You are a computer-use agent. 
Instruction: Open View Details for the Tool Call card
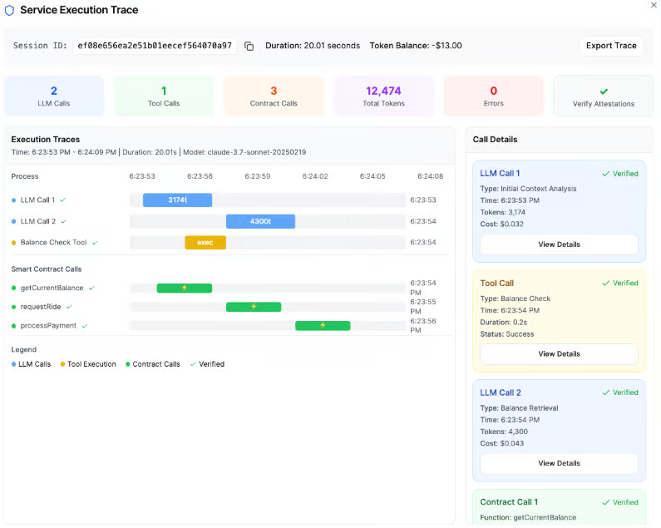(x=559, y=353)
